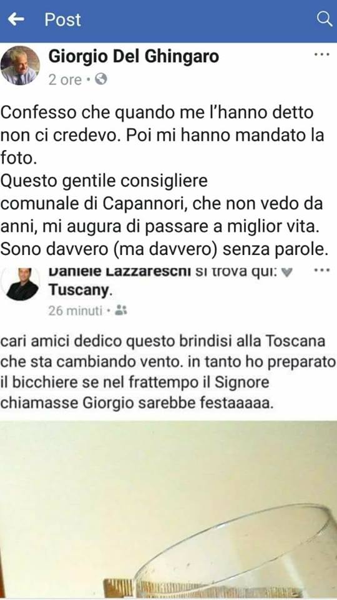Select the "Post" header title
The image size is (337, 600).
[x=62, y=19]
